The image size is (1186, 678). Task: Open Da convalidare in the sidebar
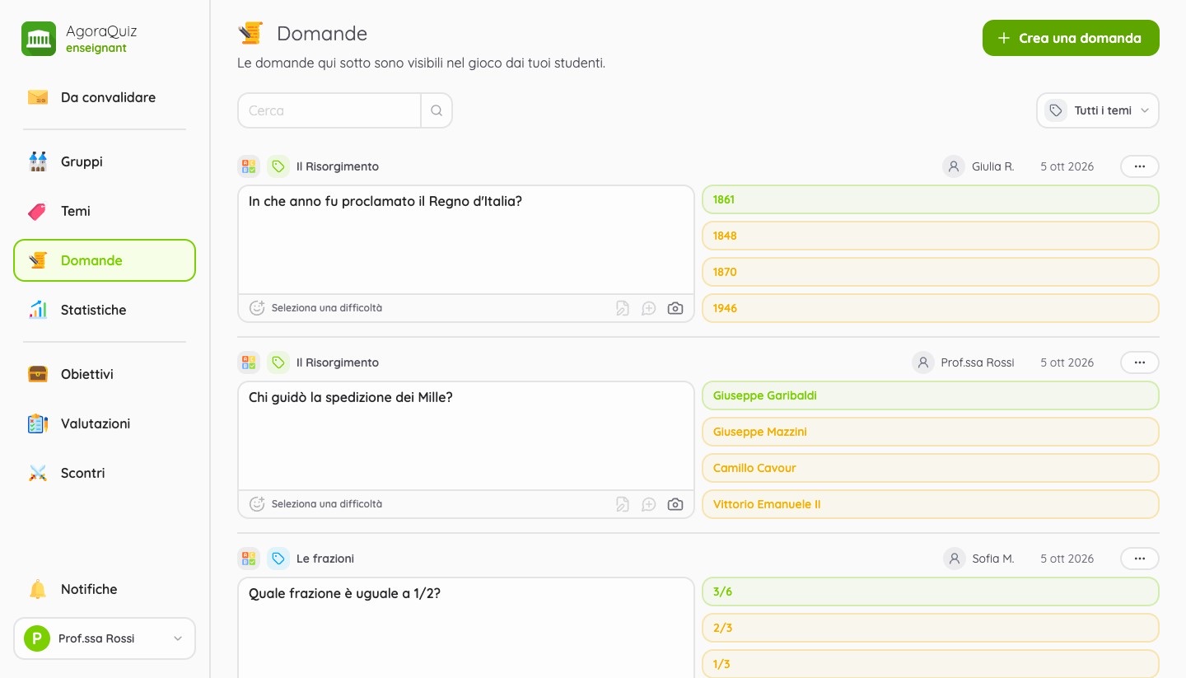(105, 97)
